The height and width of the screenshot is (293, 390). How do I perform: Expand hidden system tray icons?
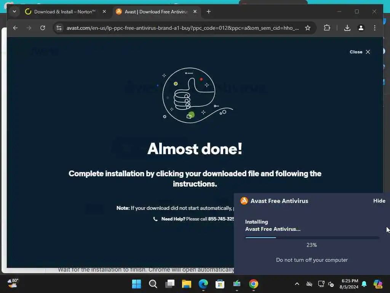click(x=297, y=284)
